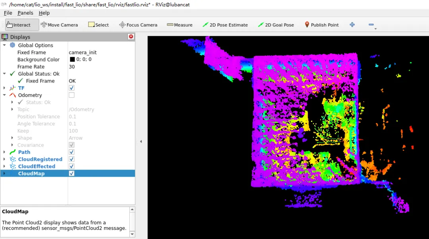Screen dimensions: 429x239
Task: Click the blue plus add-tool icon
Action: click(x=352, y=25)
